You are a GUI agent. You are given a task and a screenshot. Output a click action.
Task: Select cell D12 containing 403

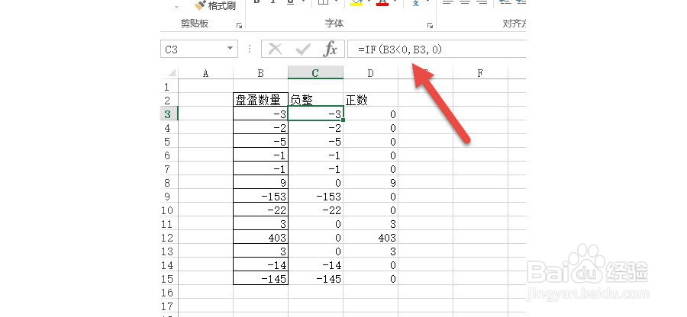click(x=371, y=238)
